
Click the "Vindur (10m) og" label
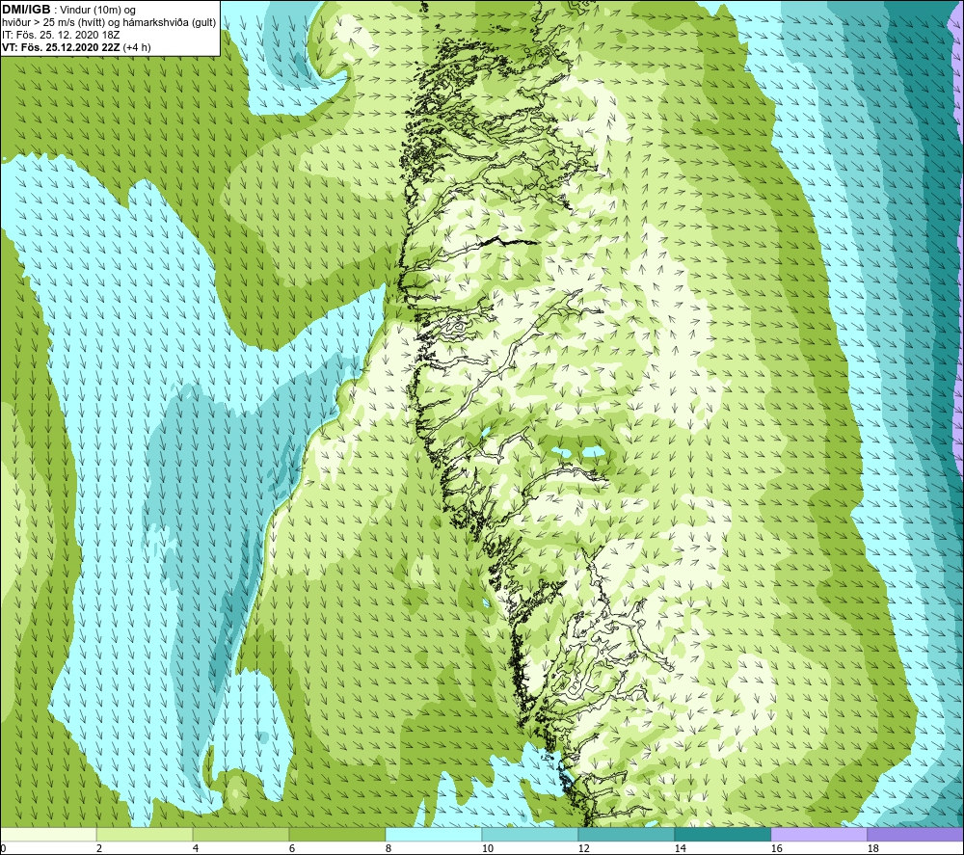pos(97,11)
